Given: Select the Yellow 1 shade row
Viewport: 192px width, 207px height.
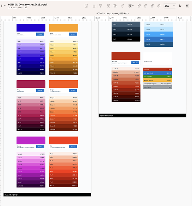Looking at the screenshot, I should tap(64, 41).
